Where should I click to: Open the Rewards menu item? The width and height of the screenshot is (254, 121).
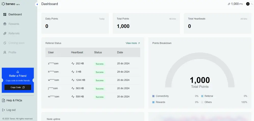pos(14,24)
